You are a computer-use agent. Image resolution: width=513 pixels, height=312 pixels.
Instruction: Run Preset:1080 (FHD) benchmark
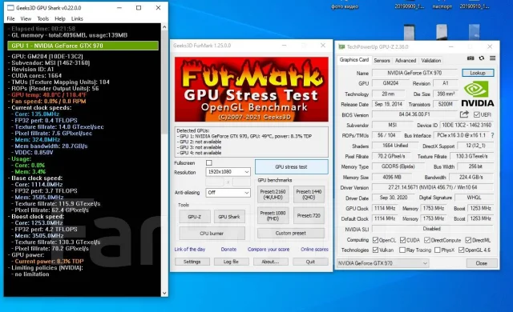point(273,215)
